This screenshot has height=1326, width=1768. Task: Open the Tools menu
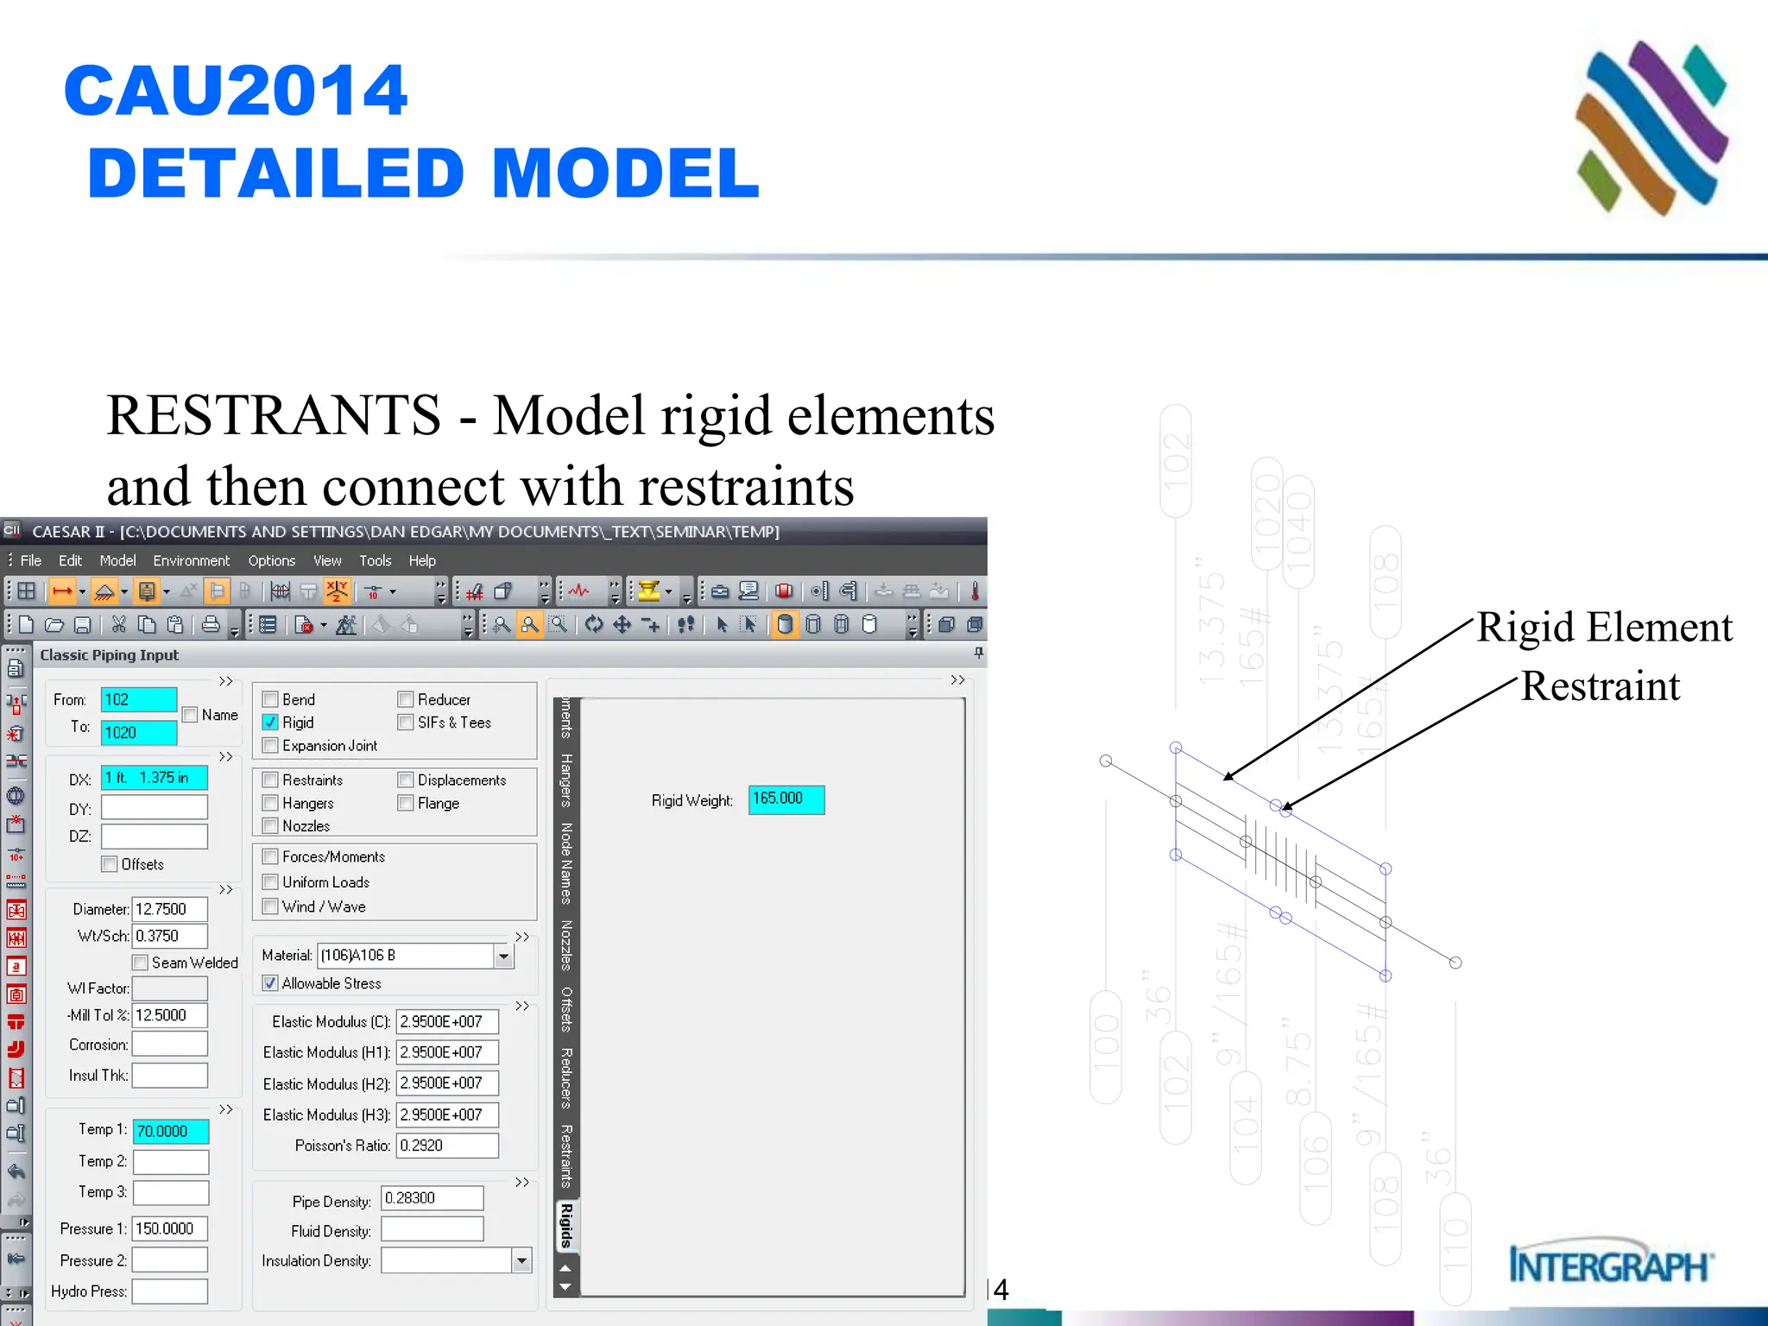coord(375,560)
